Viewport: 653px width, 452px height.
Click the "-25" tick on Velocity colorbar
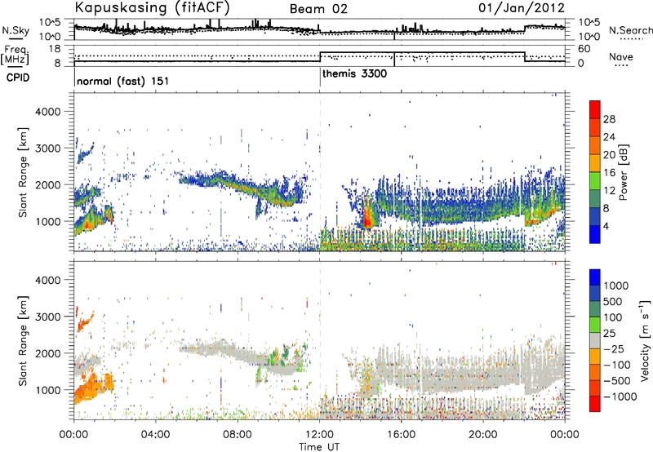[613, 349]
